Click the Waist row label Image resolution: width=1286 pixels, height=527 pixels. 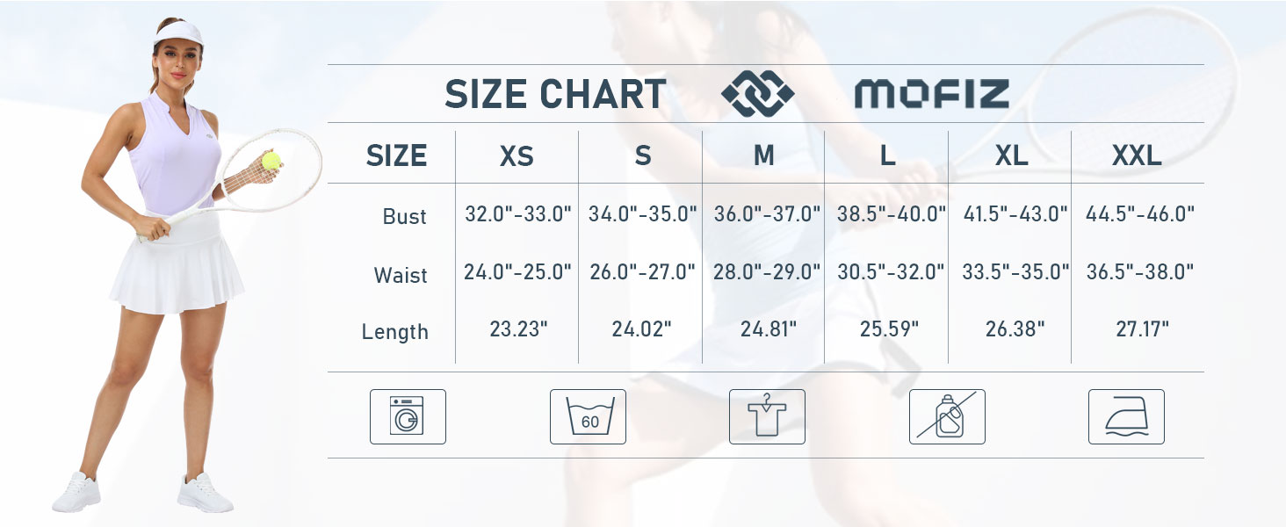[401, 275]
